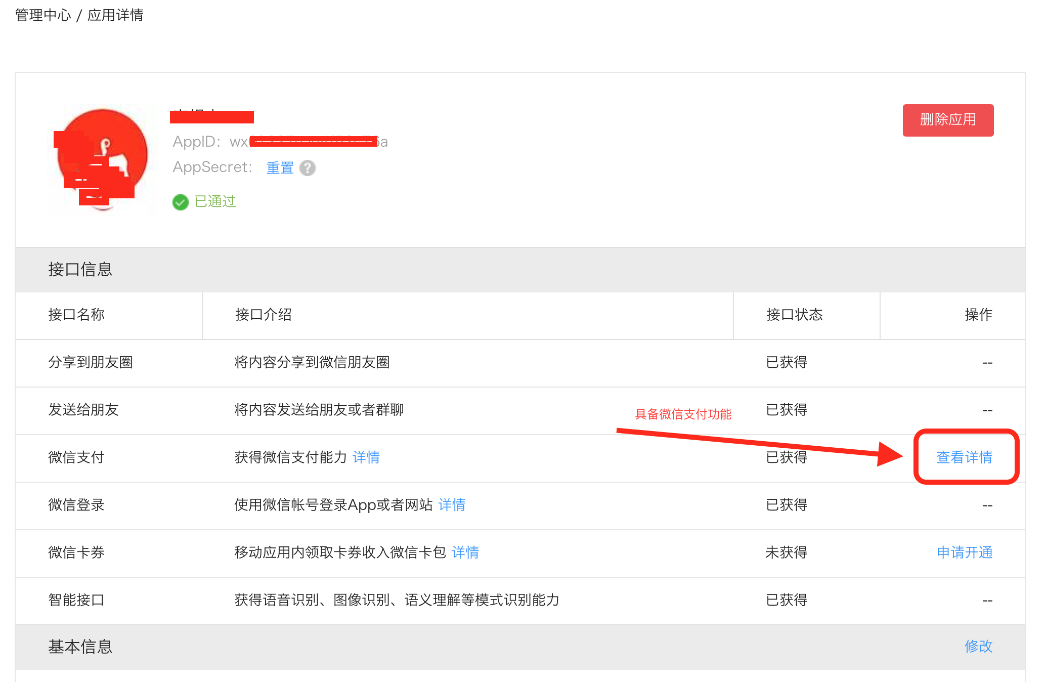This screenshot has height=682, width=1046.
Task: Click the AppID label text
Action: pos(197,142)
